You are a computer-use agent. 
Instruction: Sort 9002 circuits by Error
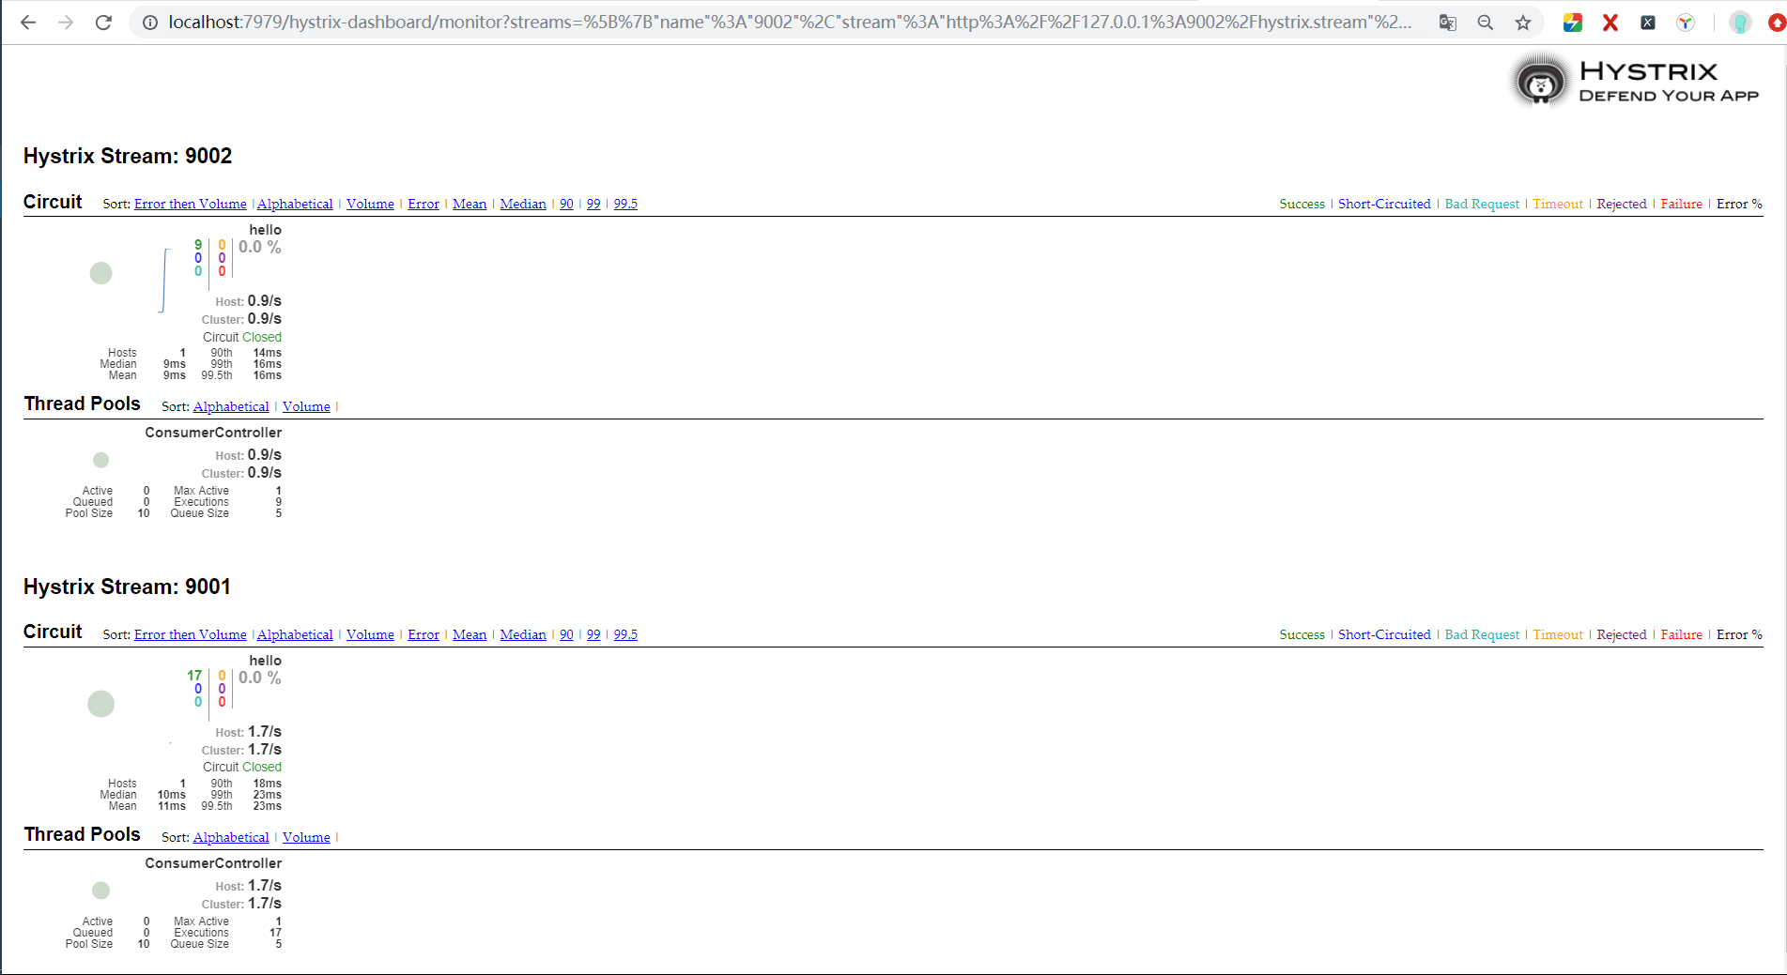pos(424,204)
